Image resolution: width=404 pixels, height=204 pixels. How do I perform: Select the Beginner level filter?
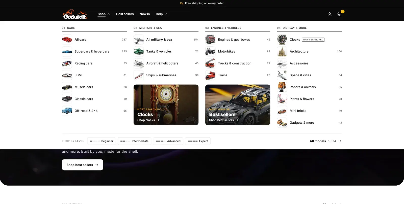tap(102, 141)
